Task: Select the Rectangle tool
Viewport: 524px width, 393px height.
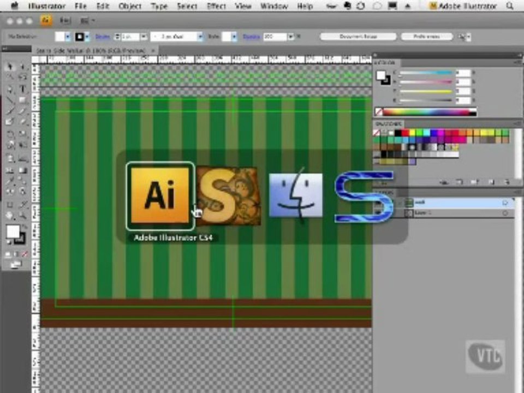Action: click(22, 100)
